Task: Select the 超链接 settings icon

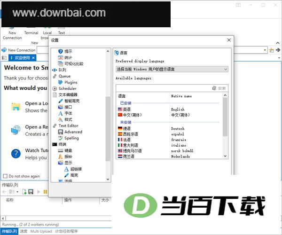Action: [x=66, y=169]
